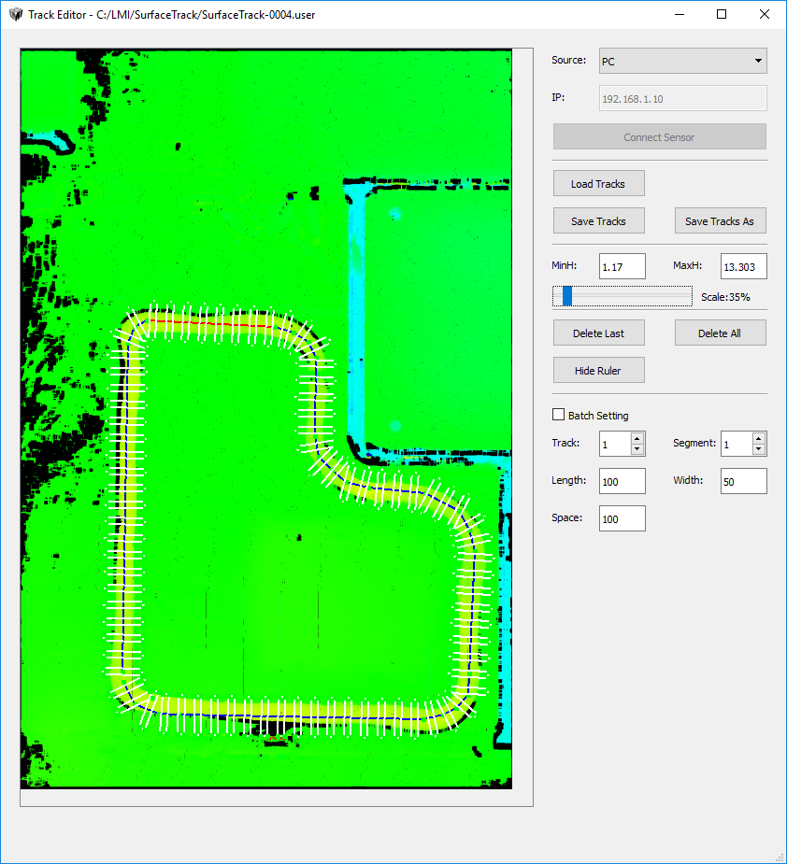Viewport: 787px width, 864px height.
Task: Click Load Tracks
Action: click(598, 183)
